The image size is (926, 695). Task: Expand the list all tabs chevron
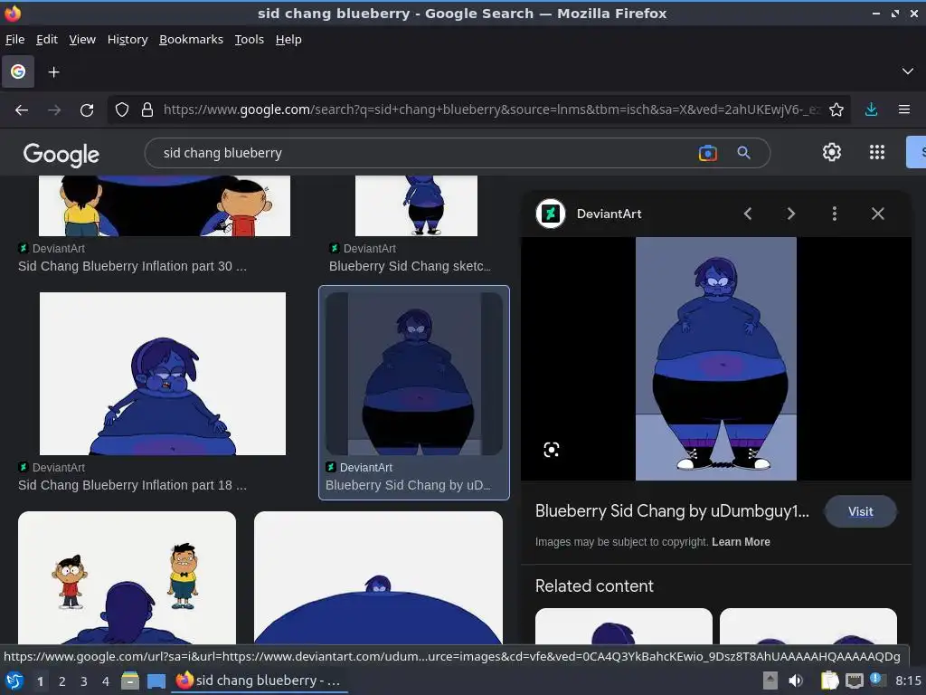[908, 71]
